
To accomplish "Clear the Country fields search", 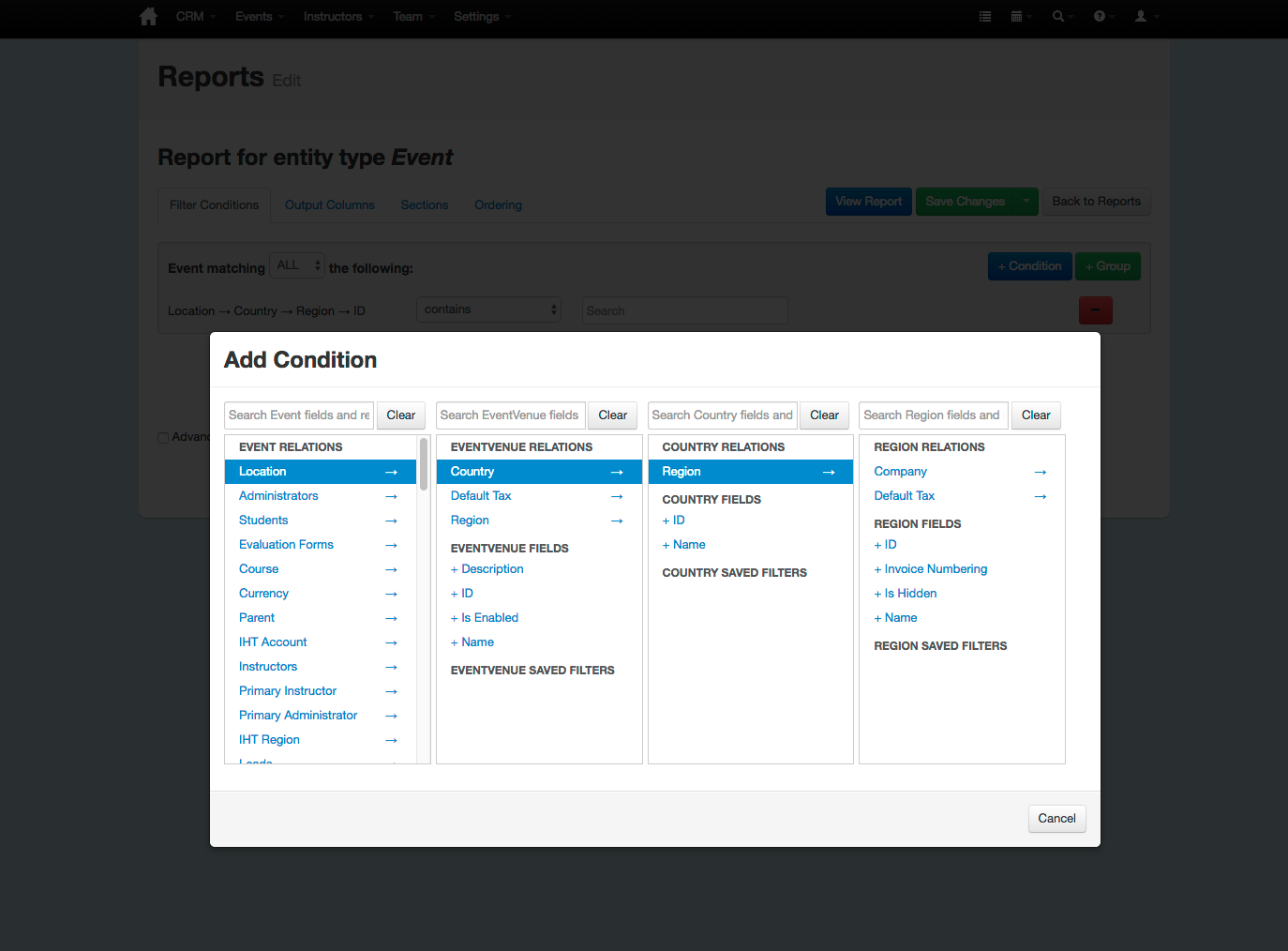I will pos(825,415).
